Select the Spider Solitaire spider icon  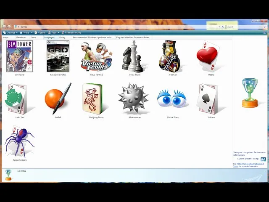click(19, 141)
